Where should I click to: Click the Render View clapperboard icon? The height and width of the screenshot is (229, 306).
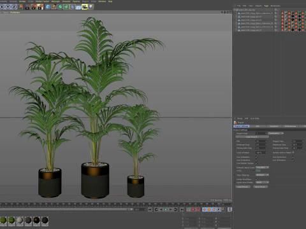(x=27, y=7)
